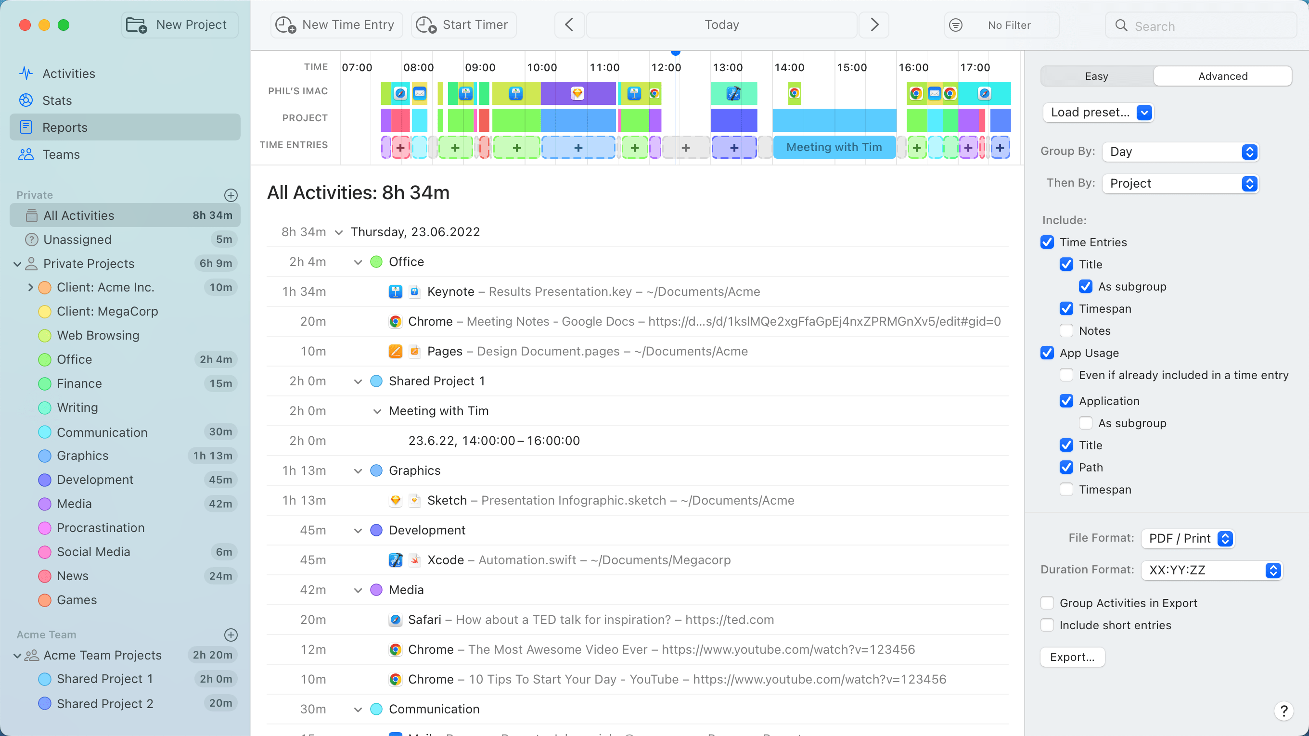The height and width of the screenshot is (736, 1309).
Task: Select the Meeting with Tim time entry
Action: 834,147
